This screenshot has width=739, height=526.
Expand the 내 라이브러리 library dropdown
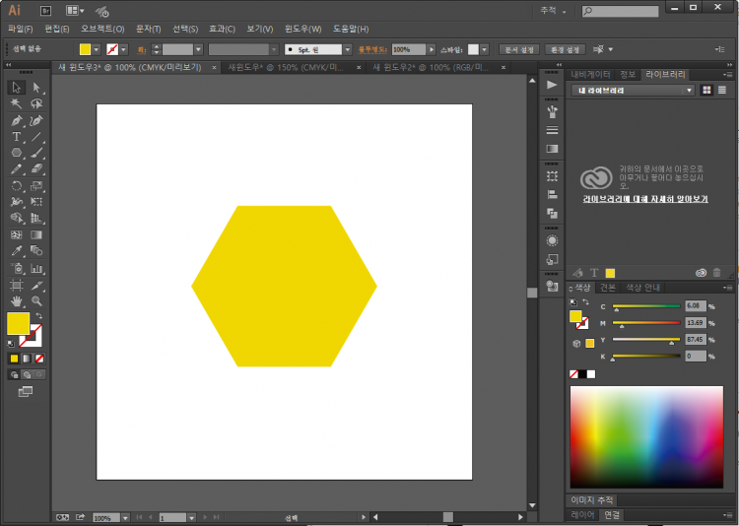690,91
